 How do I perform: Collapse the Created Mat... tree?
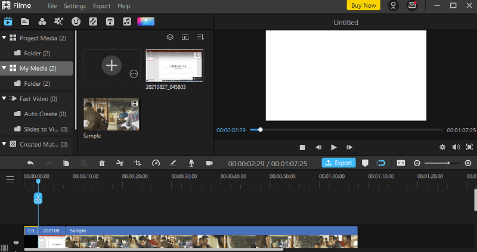(x=4, y=144)
